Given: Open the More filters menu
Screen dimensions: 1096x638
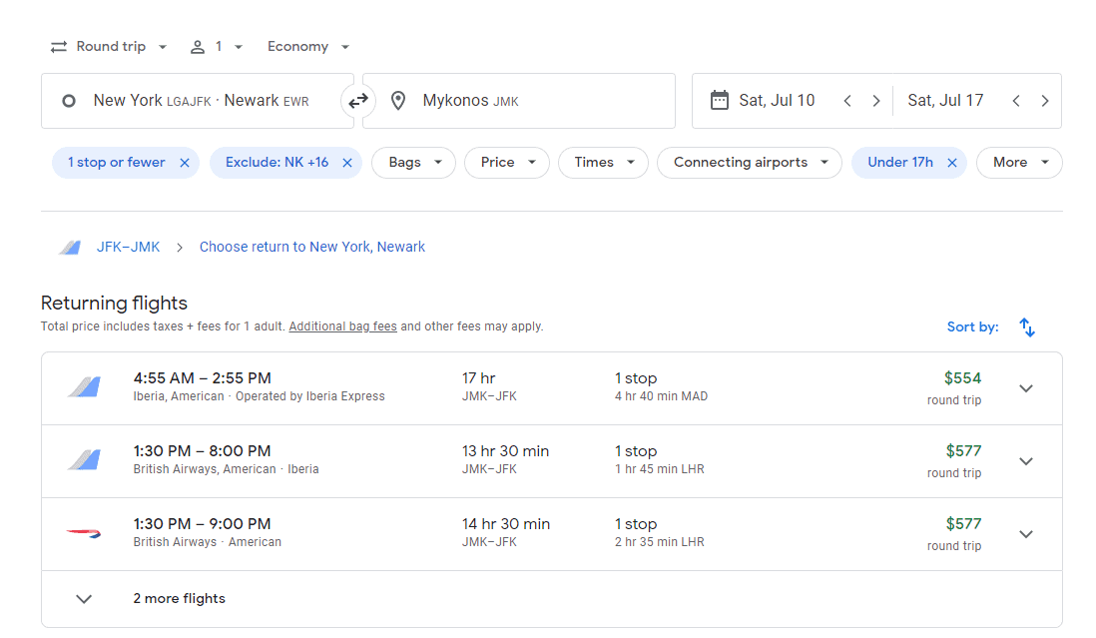Looking at the screenshot, I should tap(1019, 163).
